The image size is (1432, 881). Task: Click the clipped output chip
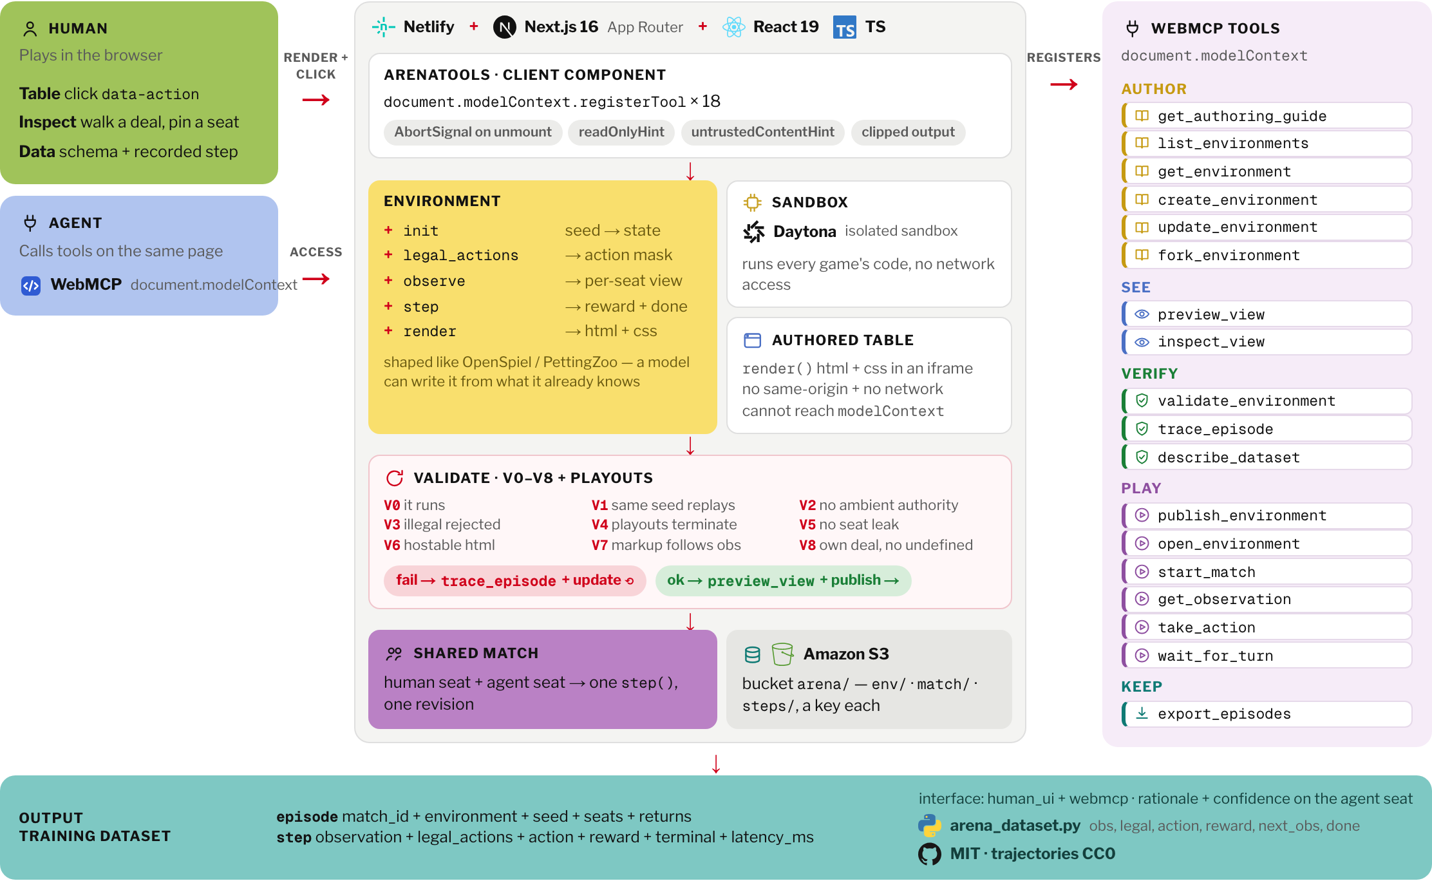point(908,132)
